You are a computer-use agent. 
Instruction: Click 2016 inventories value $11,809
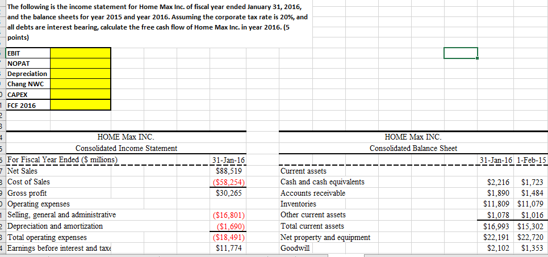496,204
